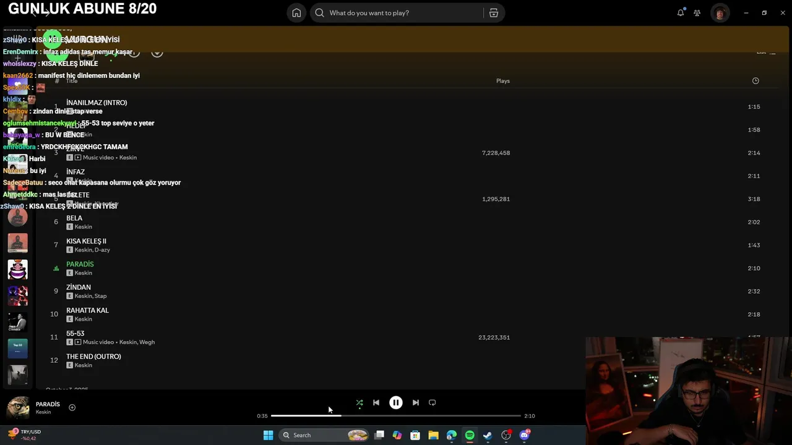792x445 pixels.
Task: Launch Copilot from the taskbar
Action: tap(397, 435)
